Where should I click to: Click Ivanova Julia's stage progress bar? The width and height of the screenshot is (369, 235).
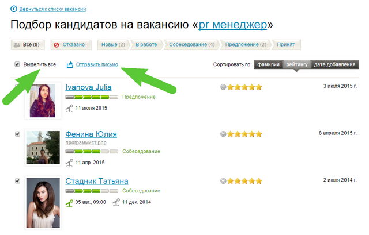point(92,97)
